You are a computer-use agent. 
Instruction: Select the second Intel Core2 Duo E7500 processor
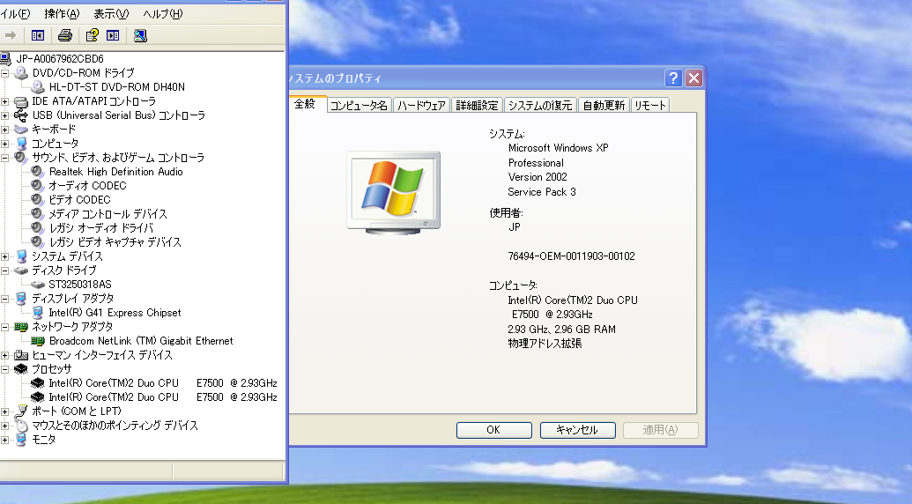point(163,397)
